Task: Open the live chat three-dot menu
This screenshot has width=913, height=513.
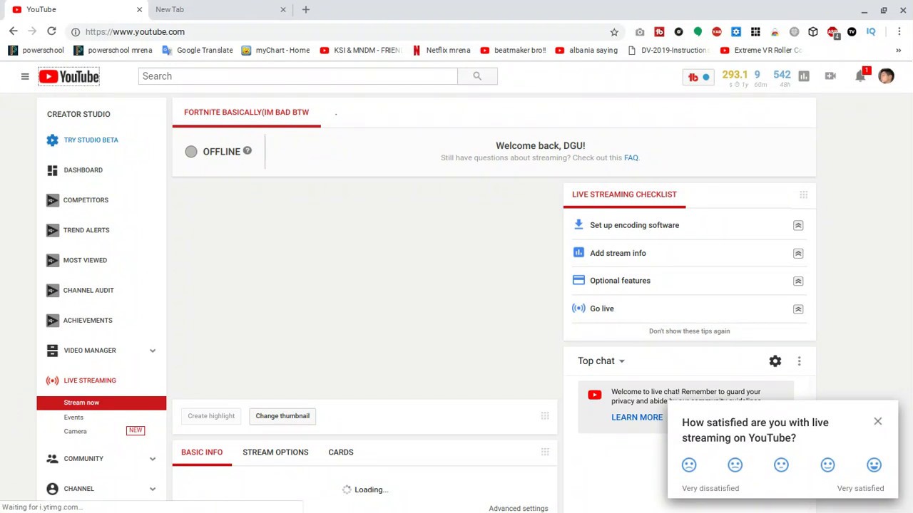Action: [x=799, y=361]
